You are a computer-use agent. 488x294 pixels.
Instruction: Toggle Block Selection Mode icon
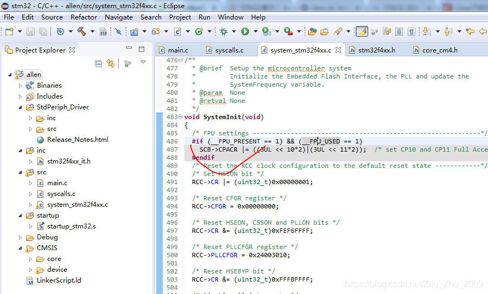pos(399,31)
